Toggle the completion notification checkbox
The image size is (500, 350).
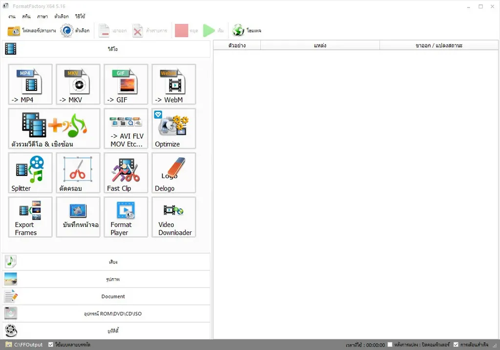pyautogui.click(x=456, y=345)
